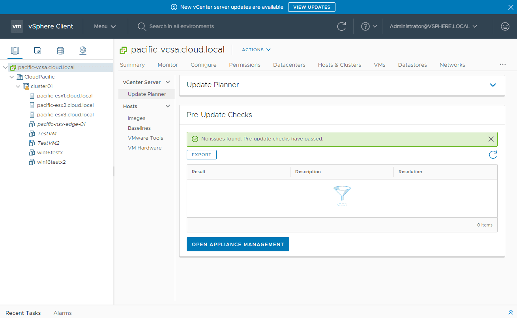Open the ACTIONS dropdown
The image size is (517, 318).
[256, 50]
